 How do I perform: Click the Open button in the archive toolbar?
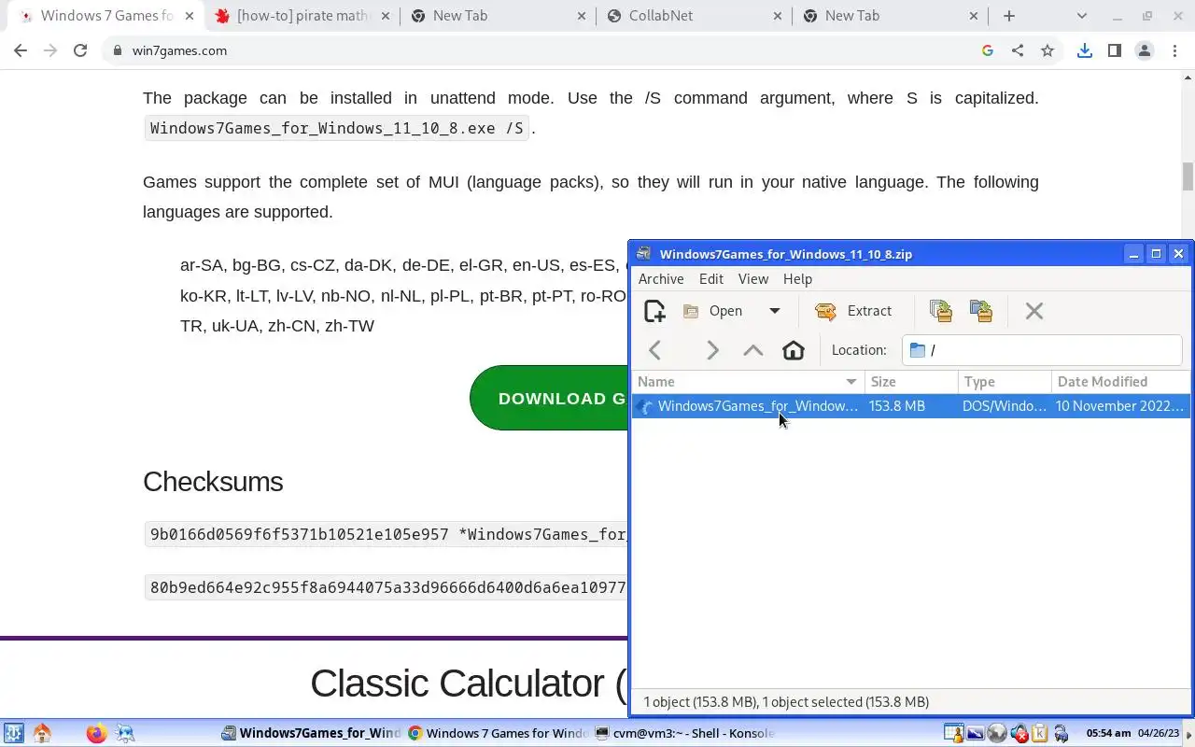point(714,311)
